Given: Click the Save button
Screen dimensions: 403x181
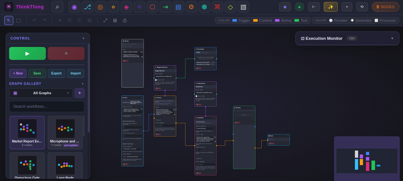Looking at the screenshot, I should coord(37,73).
